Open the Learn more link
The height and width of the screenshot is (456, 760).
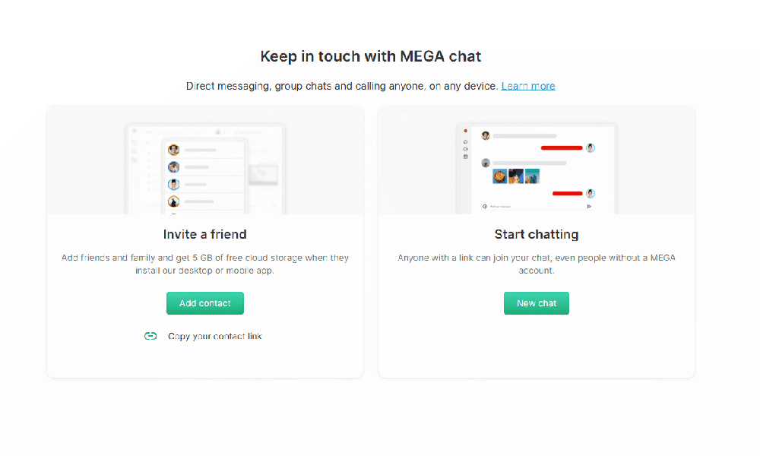pos(528,86)
